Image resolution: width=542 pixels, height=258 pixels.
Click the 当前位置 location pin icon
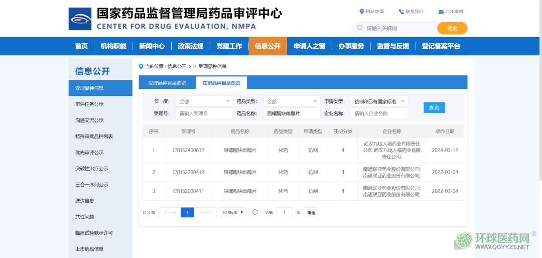(141, 66)
